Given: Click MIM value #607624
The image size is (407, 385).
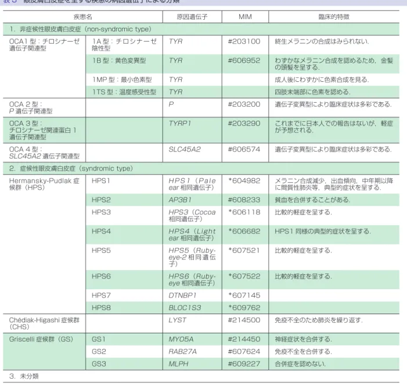Looking at the screenshot, I should pyautogui.click(x=244, y=351).
